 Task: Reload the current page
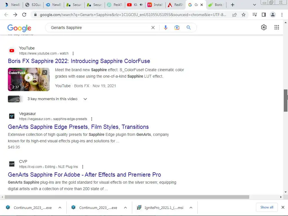point(24,15)
